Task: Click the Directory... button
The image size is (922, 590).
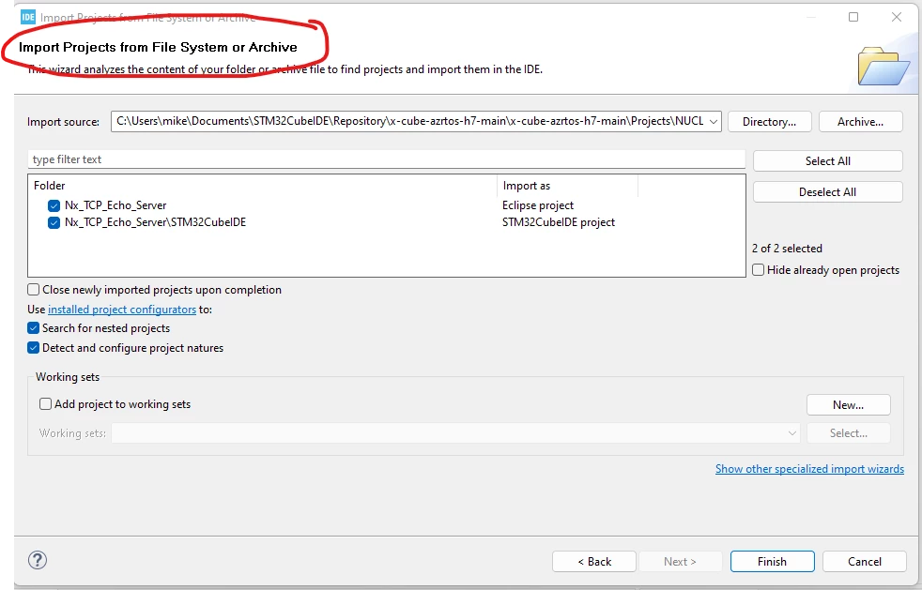Action: (x=769, y=122)
